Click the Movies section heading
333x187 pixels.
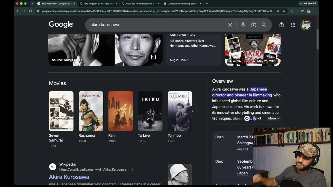pyautogui.click(x=57, y=83)
